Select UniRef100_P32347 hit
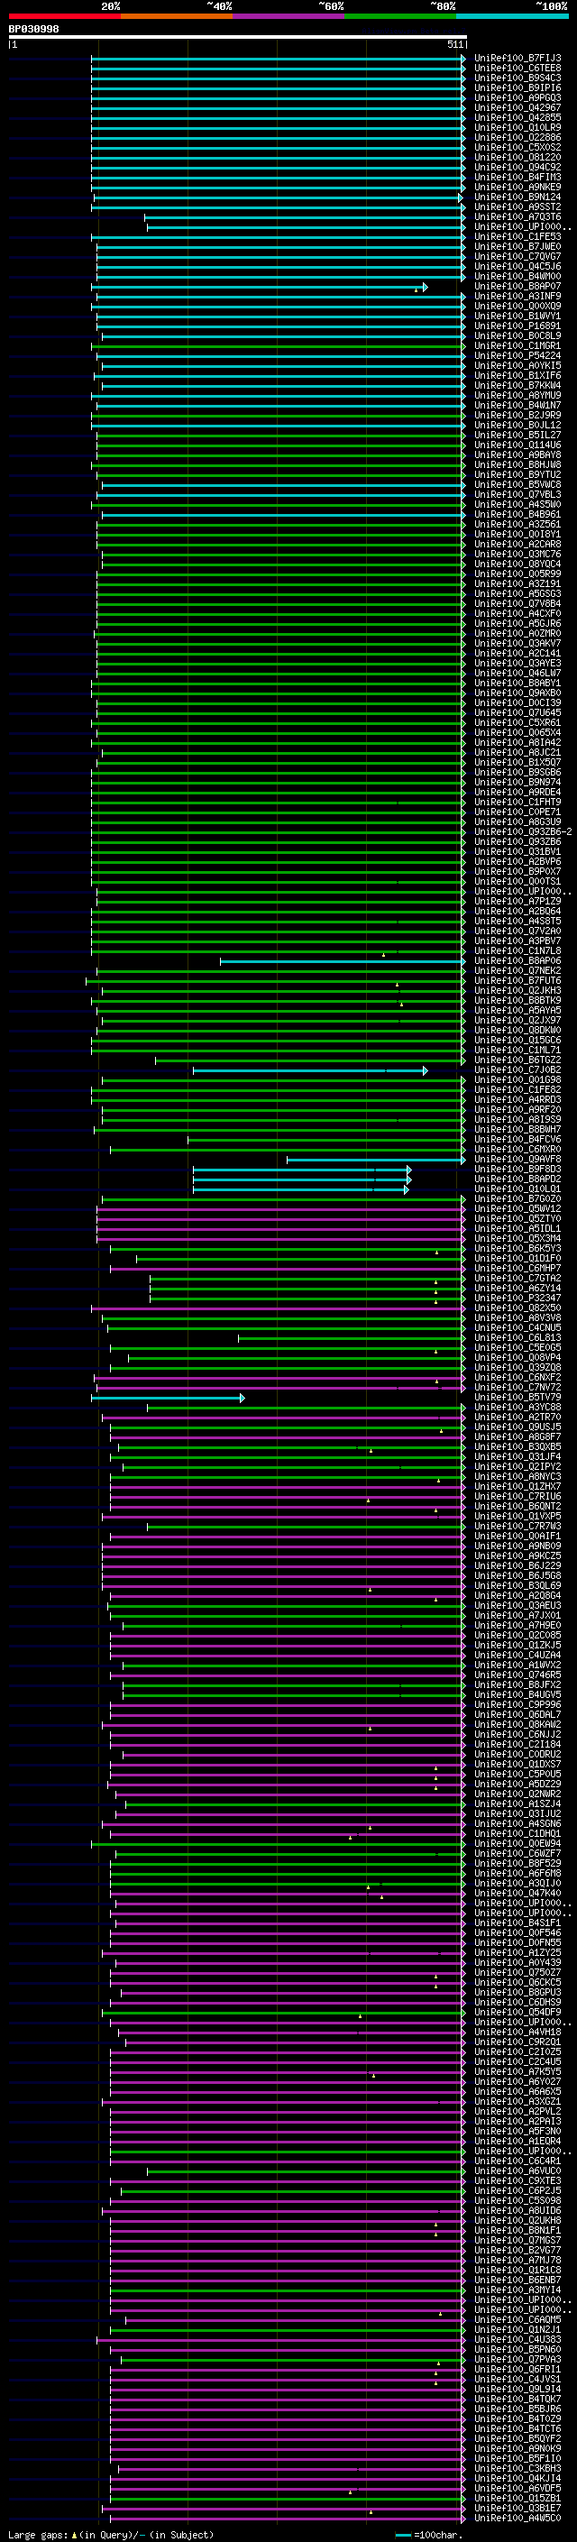577x2542 pixels. point(517,1298)
